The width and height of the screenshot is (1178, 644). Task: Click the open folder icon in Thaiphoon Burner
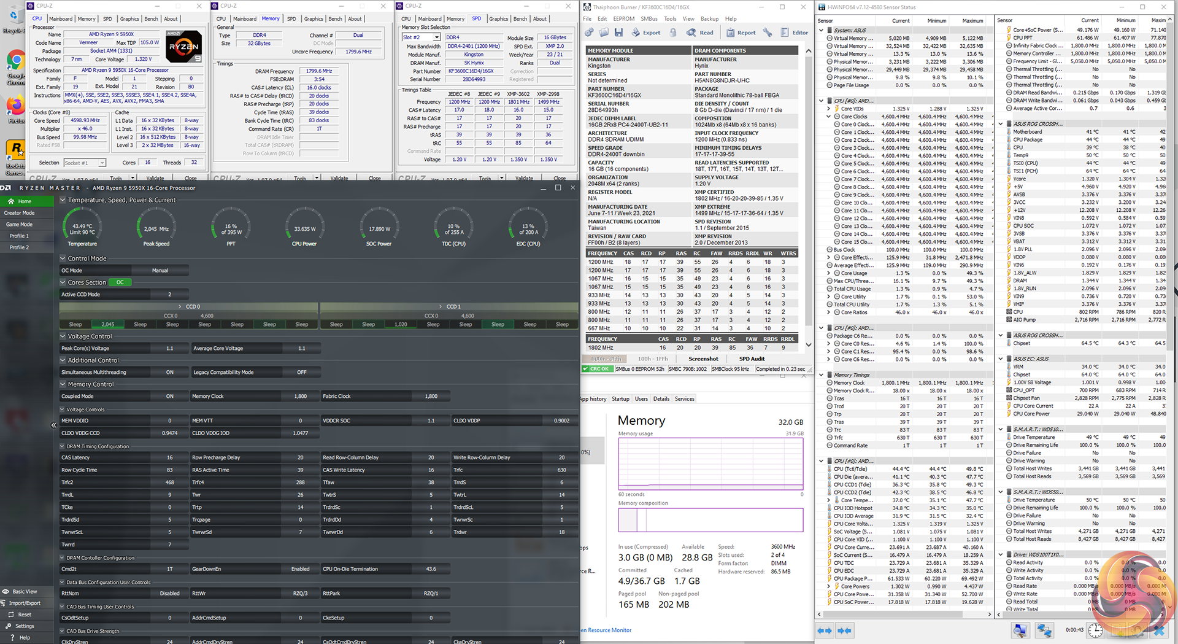(x=604, y=33)
